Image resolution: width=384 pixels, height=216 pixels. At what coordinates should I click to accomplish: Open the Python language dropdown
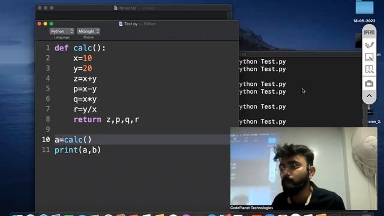click(62, 31)
